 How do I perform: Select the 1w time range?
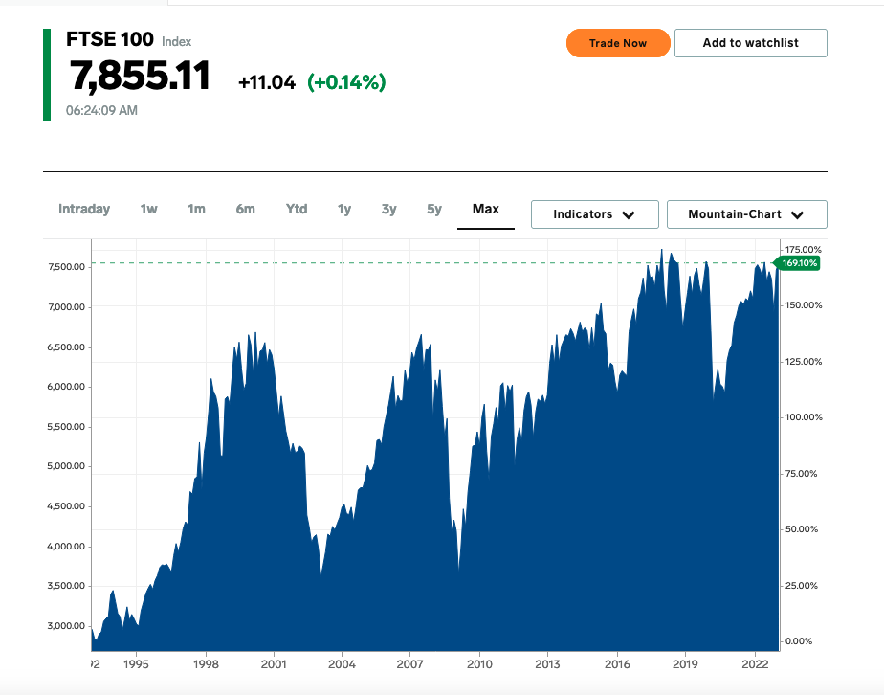coord(149,210)
